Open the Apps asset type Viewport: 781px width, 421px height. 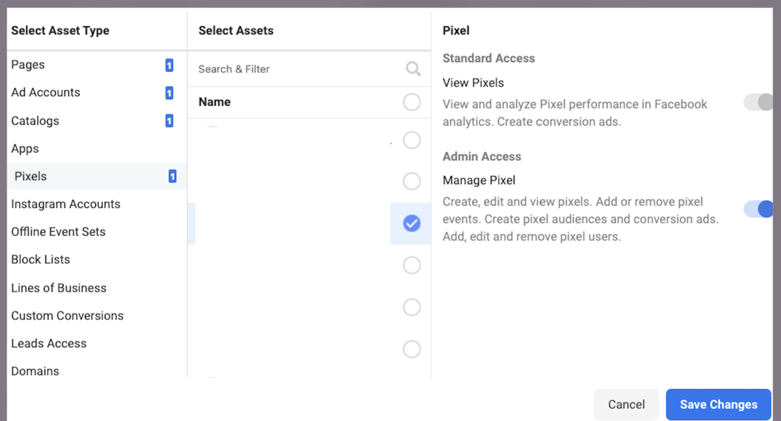(x=97, y=149)
